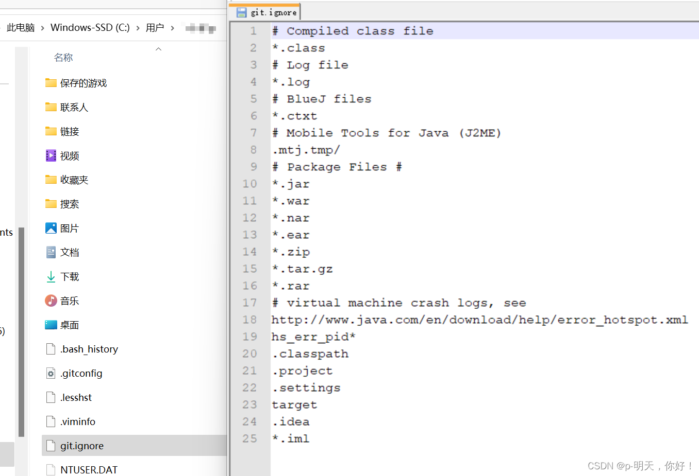699x476 pixels.
Task: Click line number 18 in editor gutter
Action: pyautogui.click(x=249, y=320)
